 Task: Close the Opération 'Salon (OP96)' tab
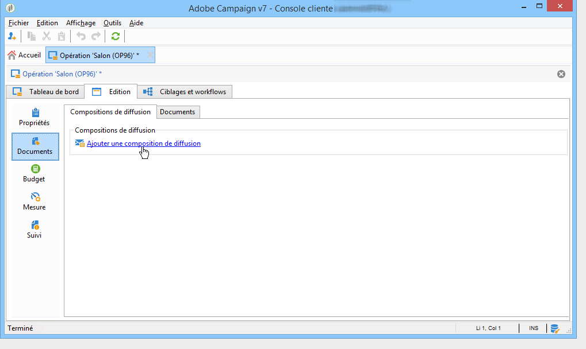pyautogui.click(x=150, y=55)
